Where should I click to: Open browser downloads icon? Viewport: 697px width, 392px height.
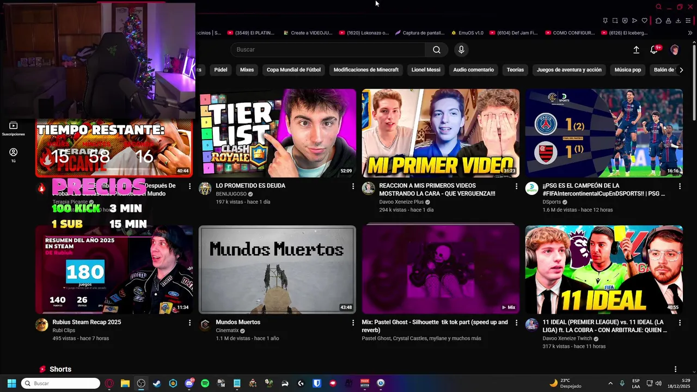pos(678,21)
